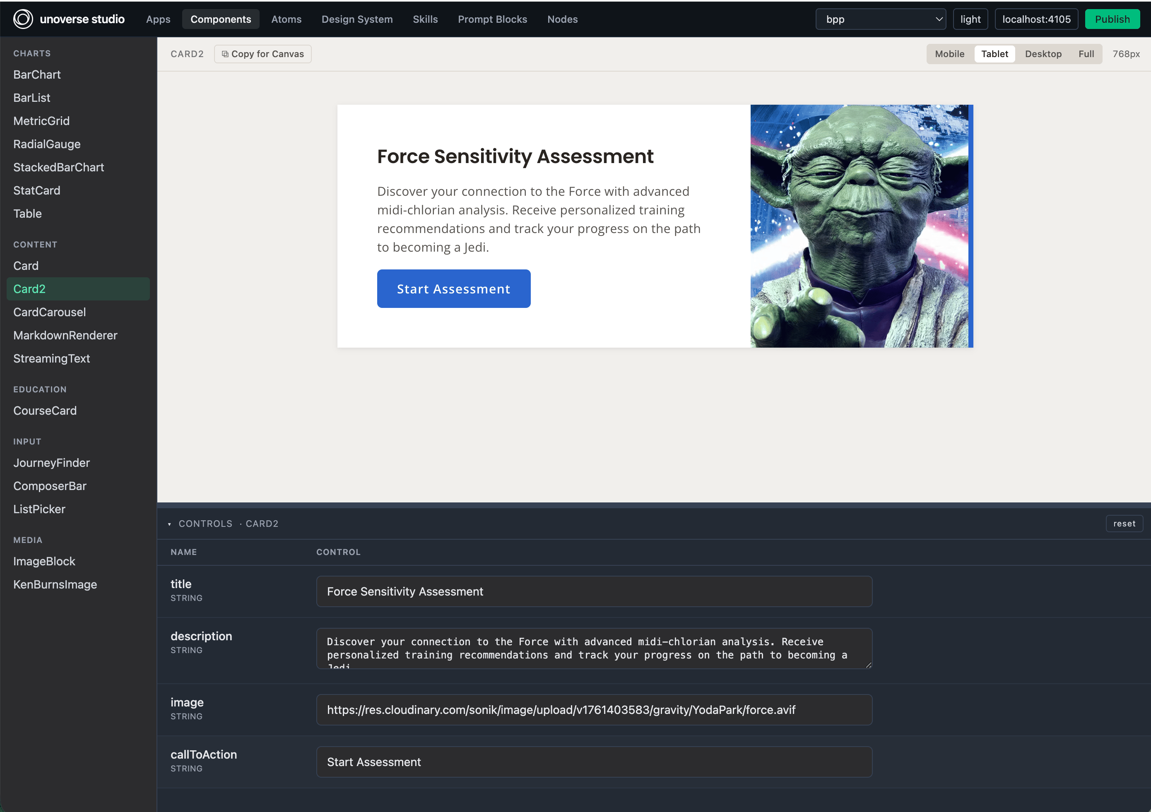Click the unoverse studio logo icon
This screenshot has height=812, width=1151.
23,19
